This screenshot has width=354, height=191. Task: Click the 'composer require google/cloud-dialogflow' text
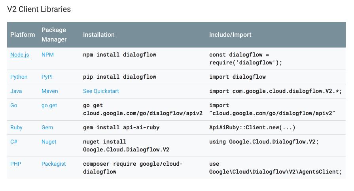[133, 168]
